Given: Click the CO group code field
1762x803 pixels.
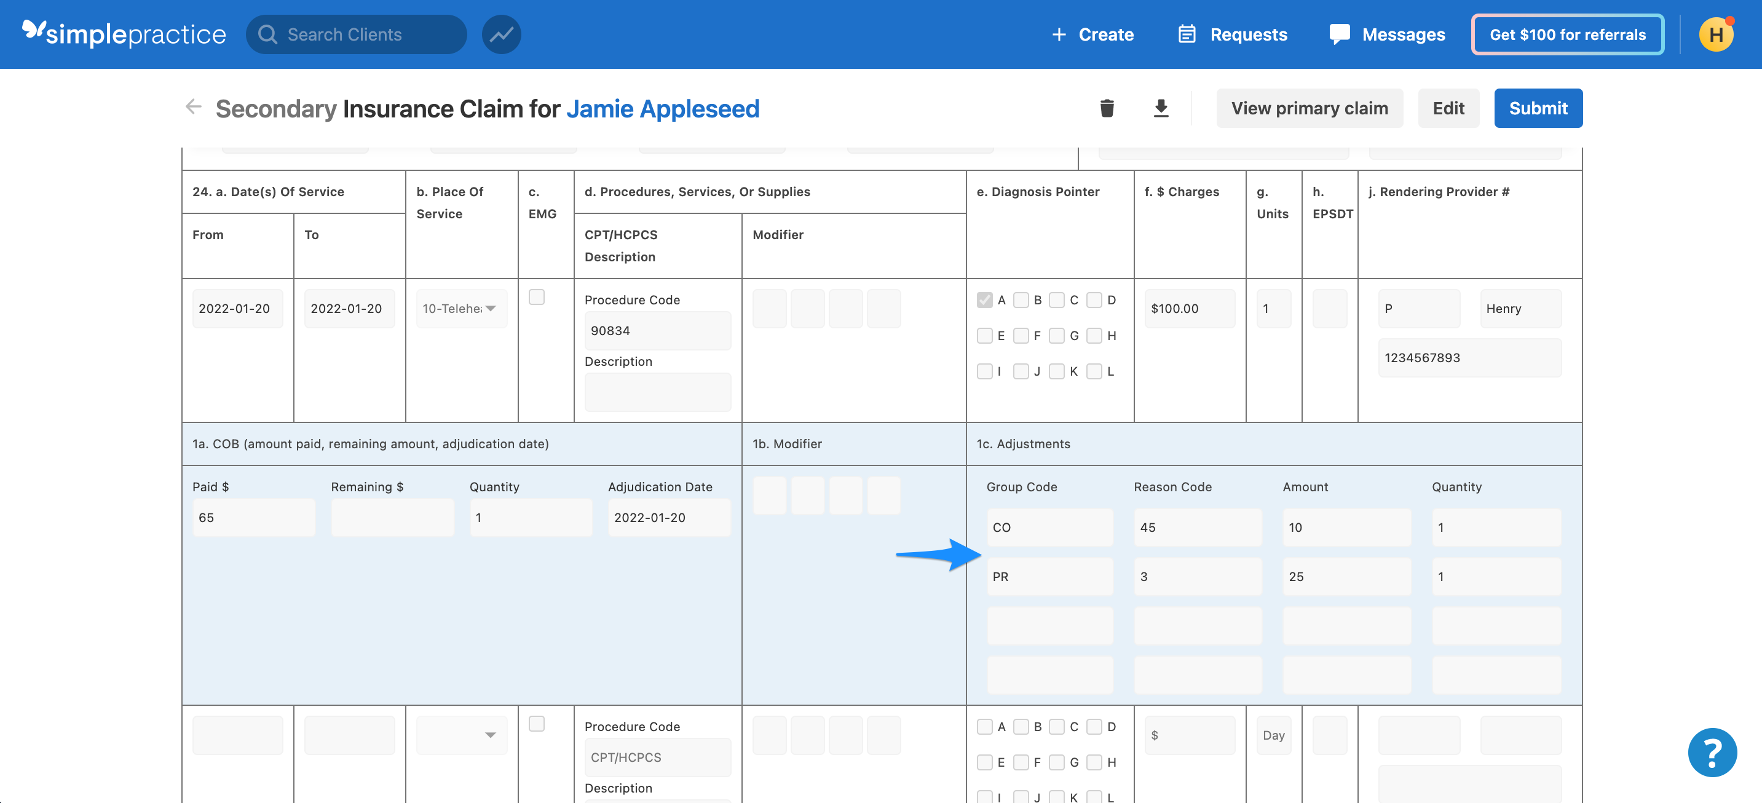Looking at the screenshot, I should (1049, 528).
